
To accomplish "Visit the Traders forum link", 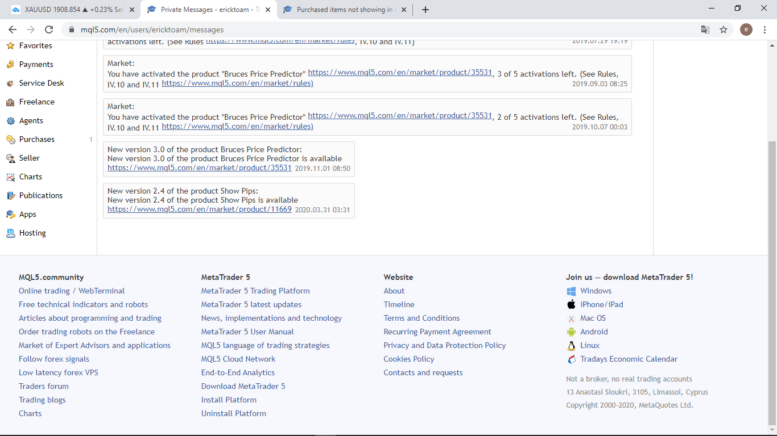I will coord(44,387).
